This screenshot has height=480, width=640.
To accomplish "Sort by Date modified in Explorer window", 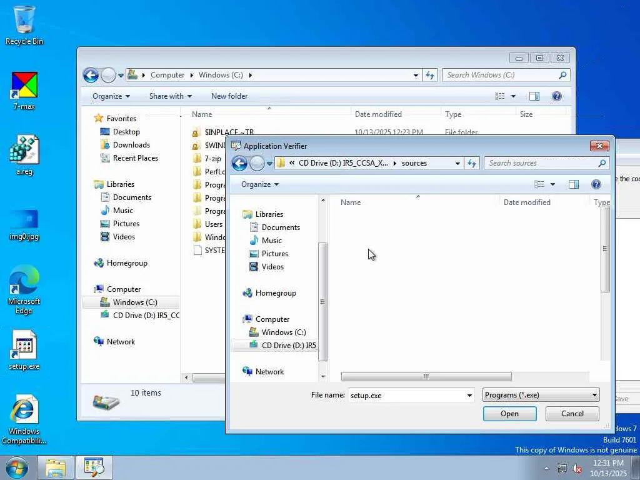I will (x=378, y=114).
